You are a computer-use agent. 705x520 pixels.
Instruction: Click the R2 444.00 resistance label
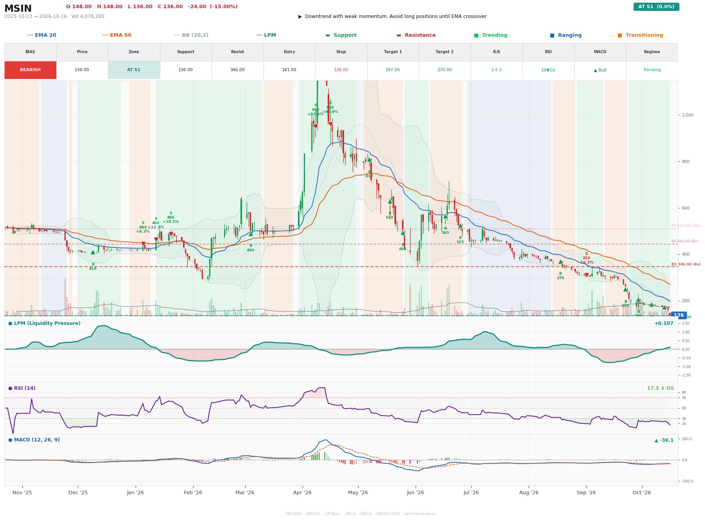click(685, 241)
